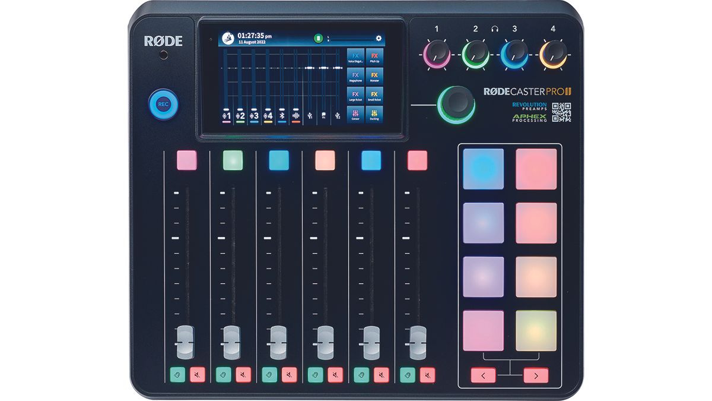712x401 pixels.
Task: Apply the Monster voice effect
Action: click(374, 77)
